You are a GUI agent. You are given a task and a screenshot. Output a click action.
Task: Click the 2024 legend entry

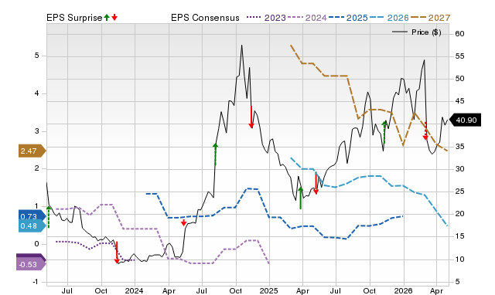(307, 18)
